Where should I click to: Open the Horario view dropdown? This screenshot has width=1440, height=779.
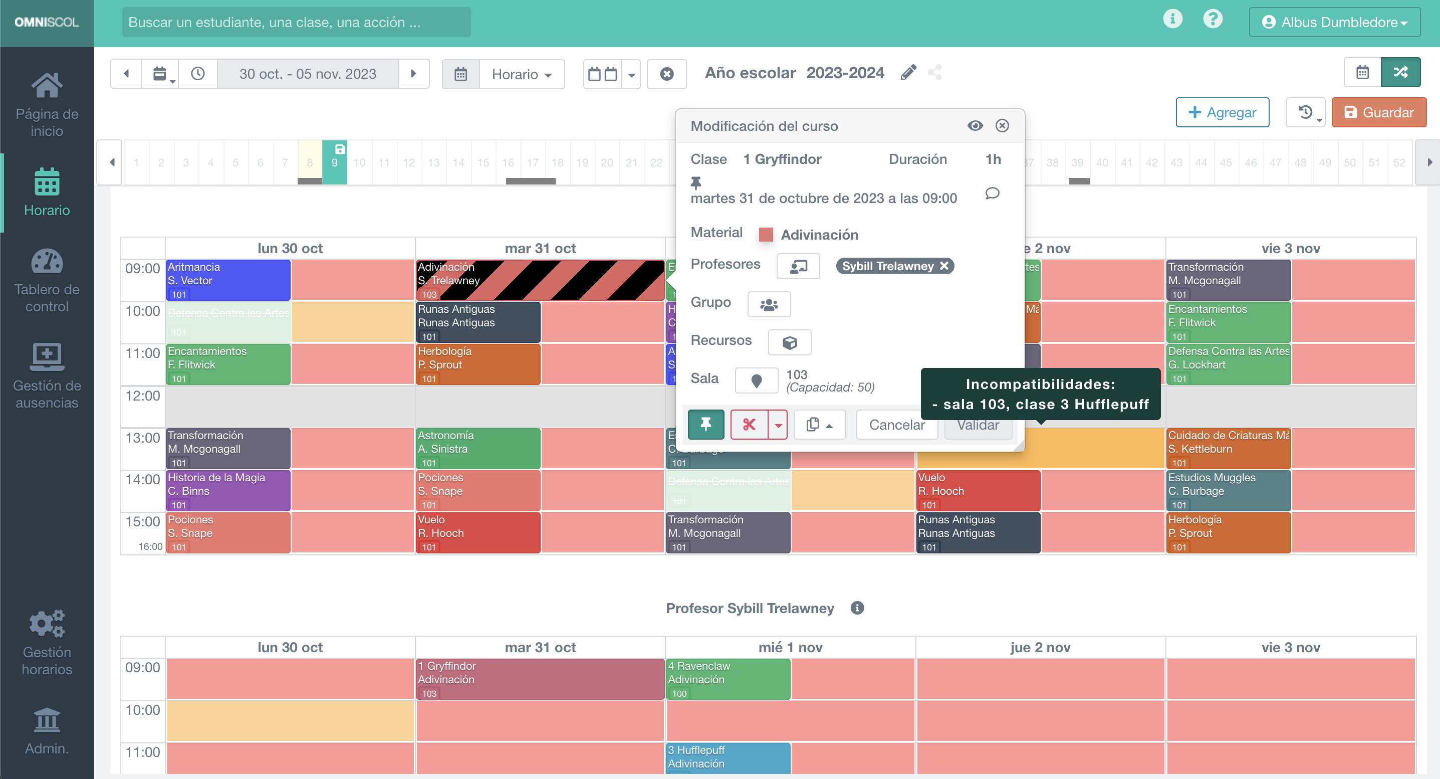coord(521,74)
